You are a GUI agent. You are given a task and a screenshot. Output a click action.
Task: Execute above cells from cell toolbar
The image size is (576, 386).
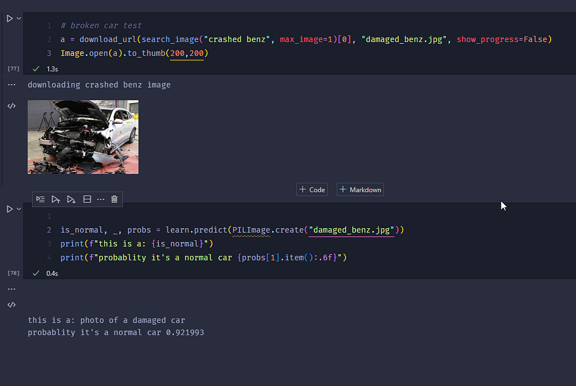click(56, 199)
